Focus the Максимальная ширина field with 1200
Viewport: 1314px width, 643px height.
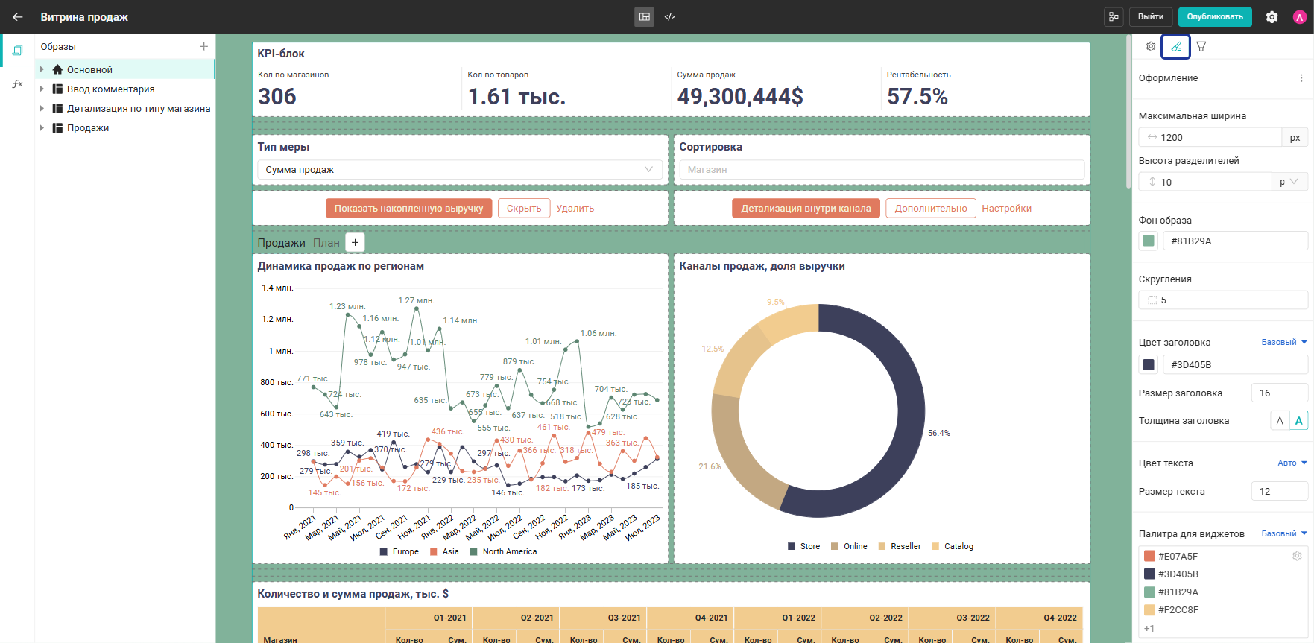click(1210, 137)
